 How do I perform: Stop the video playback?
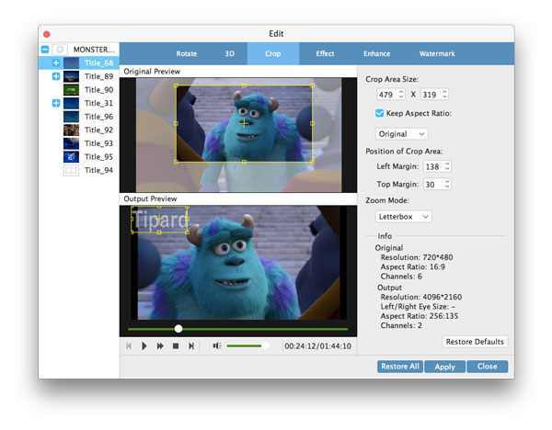176,346
